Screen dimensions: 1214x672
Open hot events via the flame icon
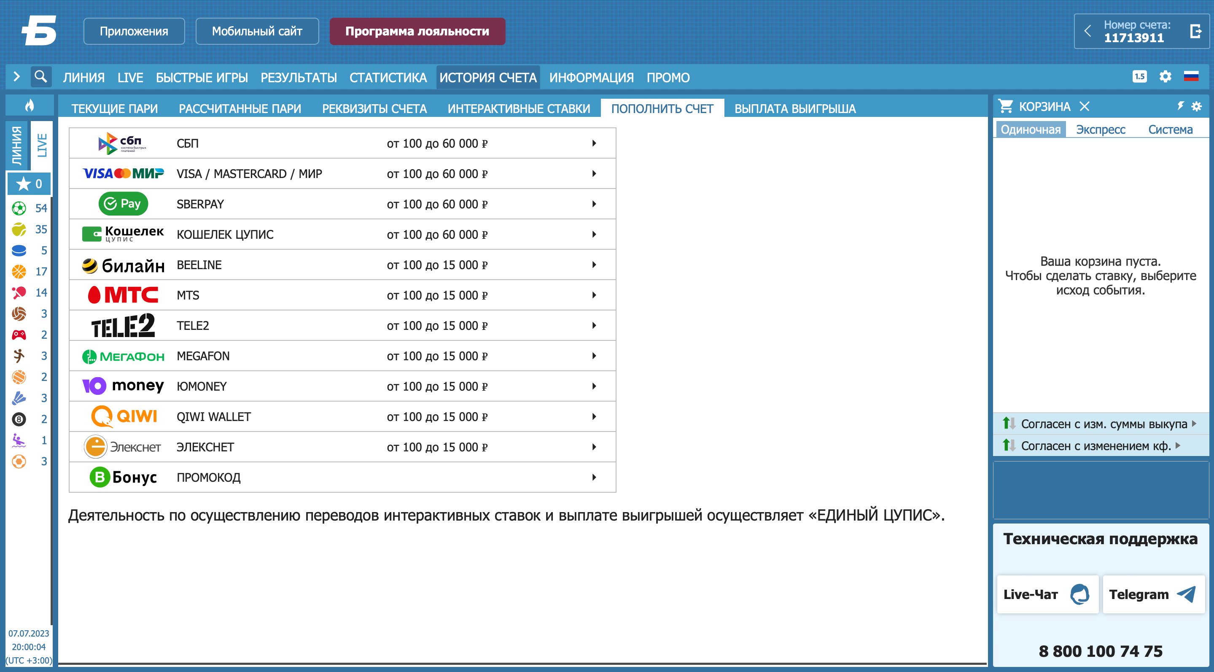point(29,105)
